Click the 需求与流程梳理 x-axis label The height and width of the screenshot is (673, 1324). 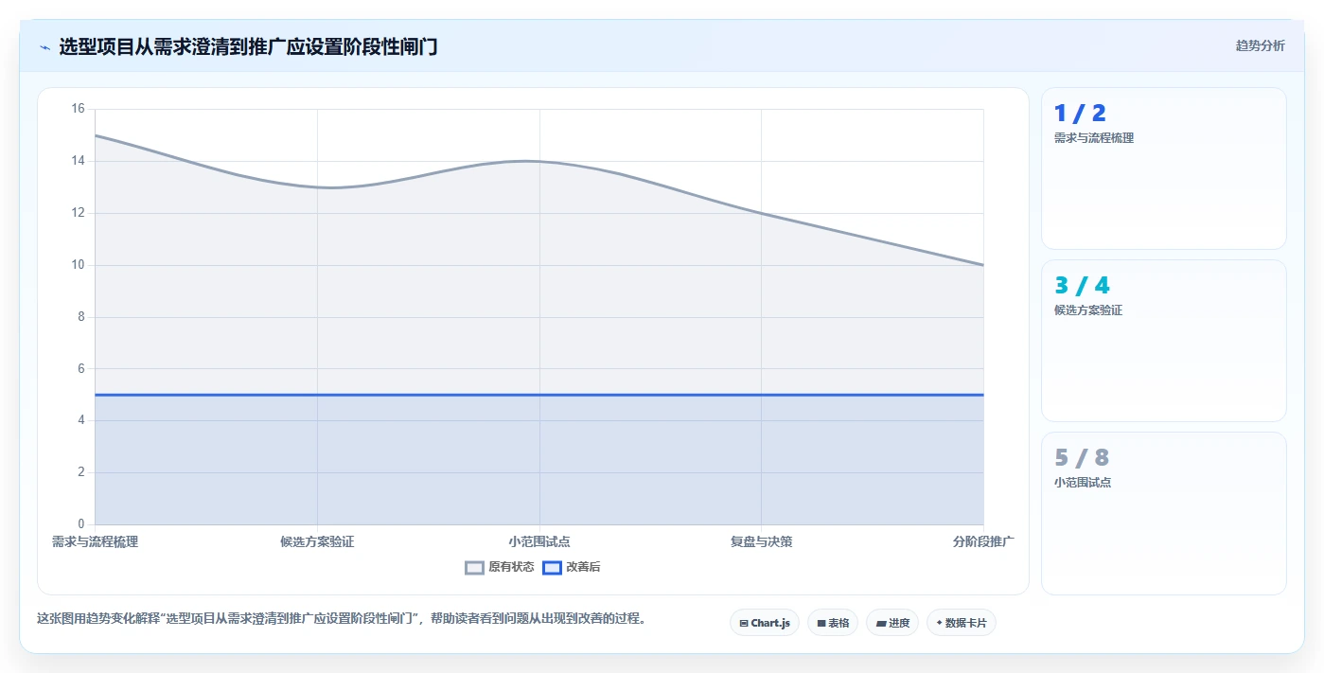coord(95,542)
